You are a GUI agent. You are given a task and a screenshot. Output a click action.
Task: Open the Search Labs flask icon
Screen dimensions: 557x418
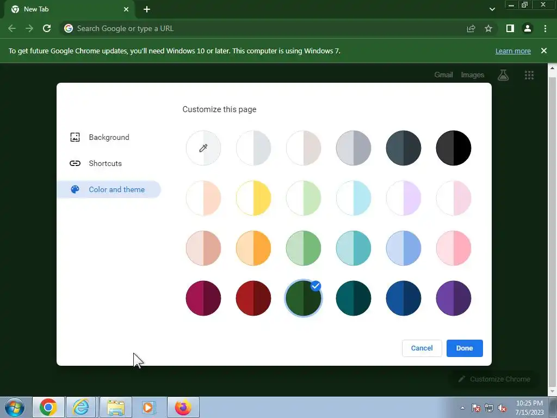pyautogui.click(x=503, y=75)
